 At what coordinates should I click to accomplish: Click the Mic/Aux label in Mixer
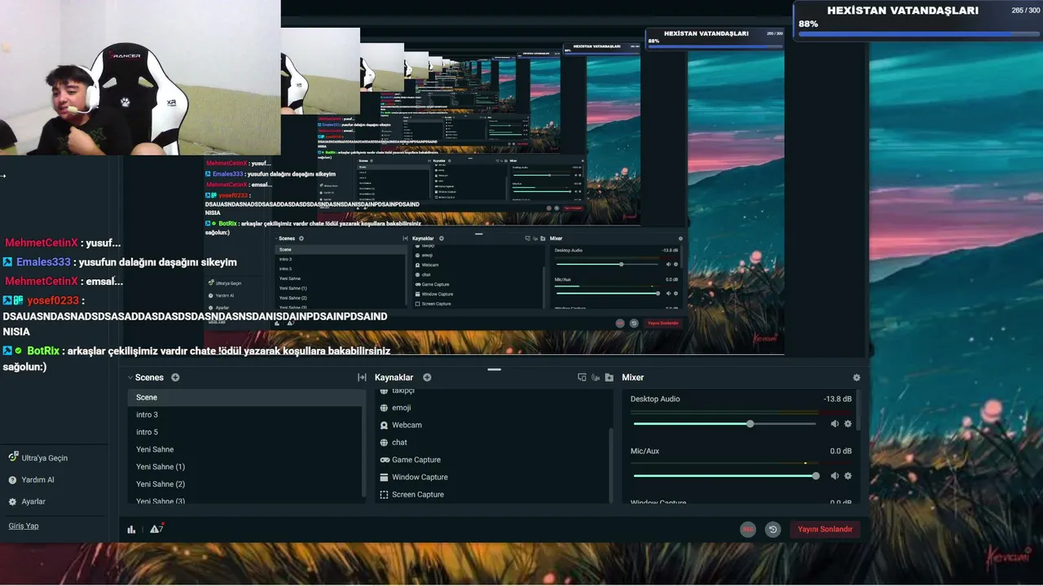[x=645, y=451]
